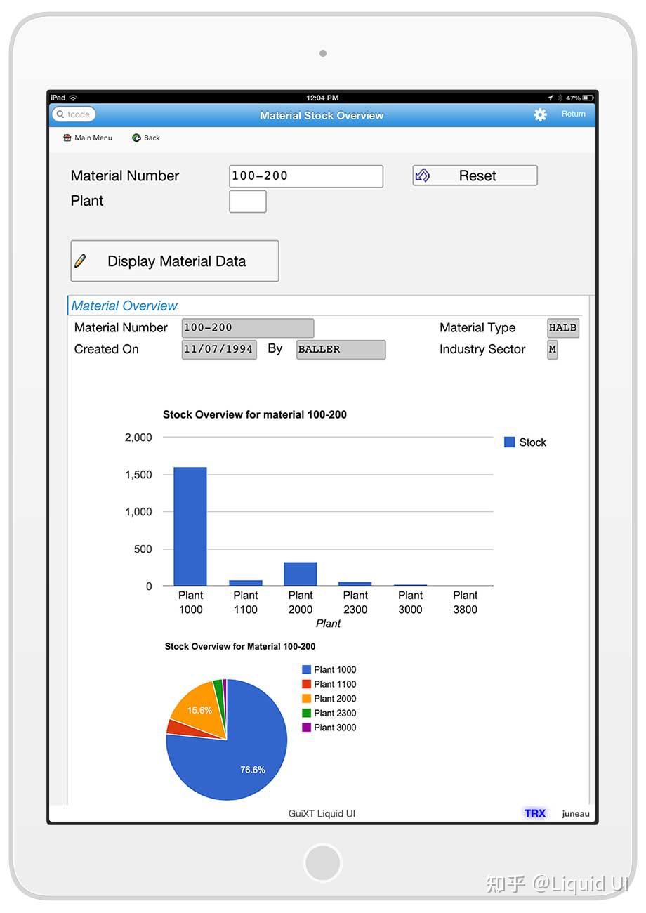
Task: Click the TRX indicator in the footer
Action: click(x=535, y=813)
